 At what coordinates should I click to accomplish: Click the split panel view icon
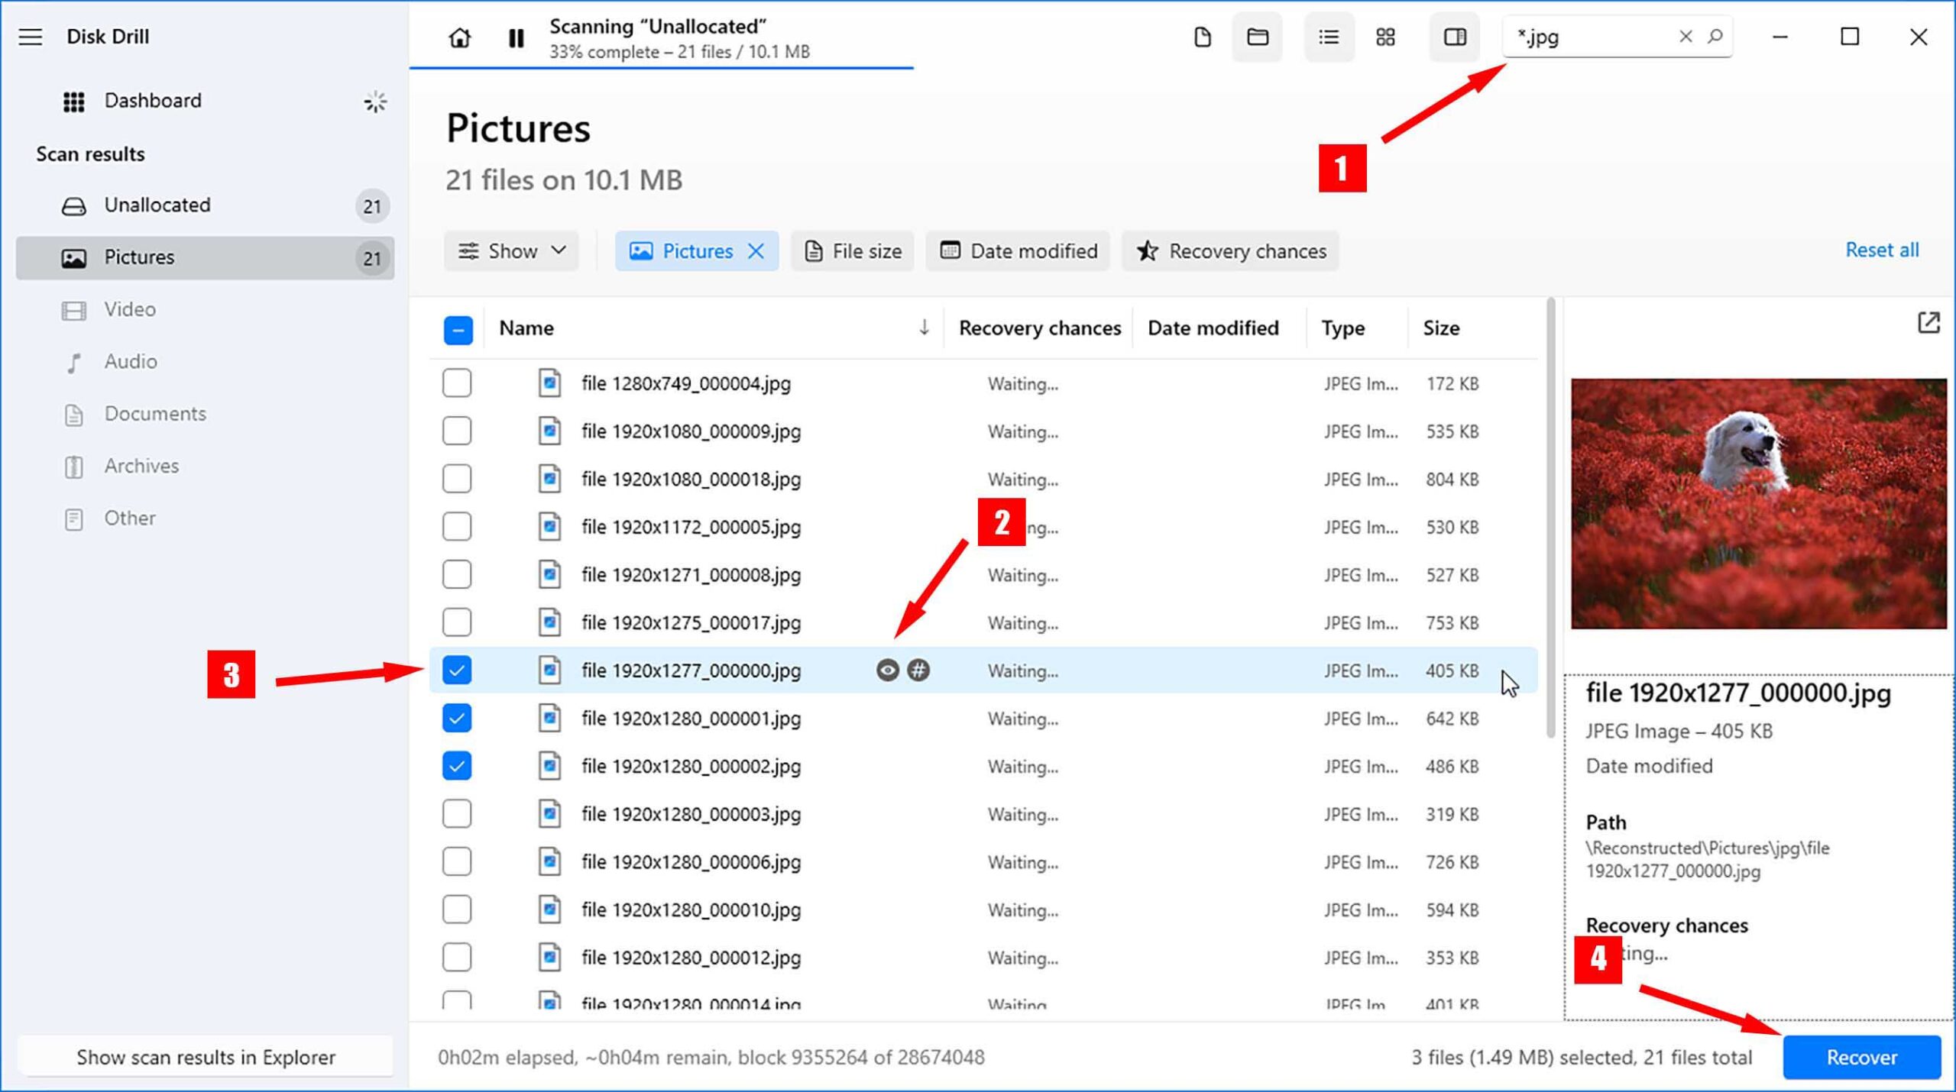tap(1453, 36)
